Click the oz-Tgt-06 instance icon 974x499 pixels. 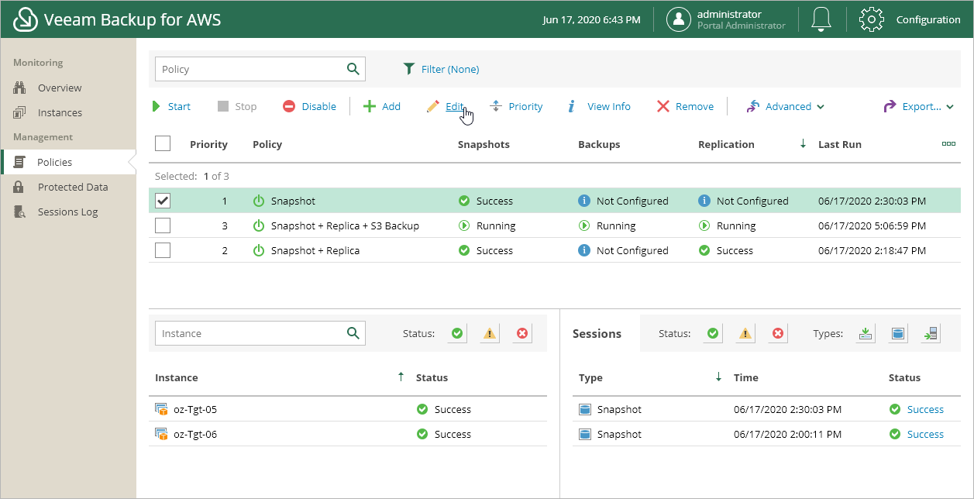point(161,434)
